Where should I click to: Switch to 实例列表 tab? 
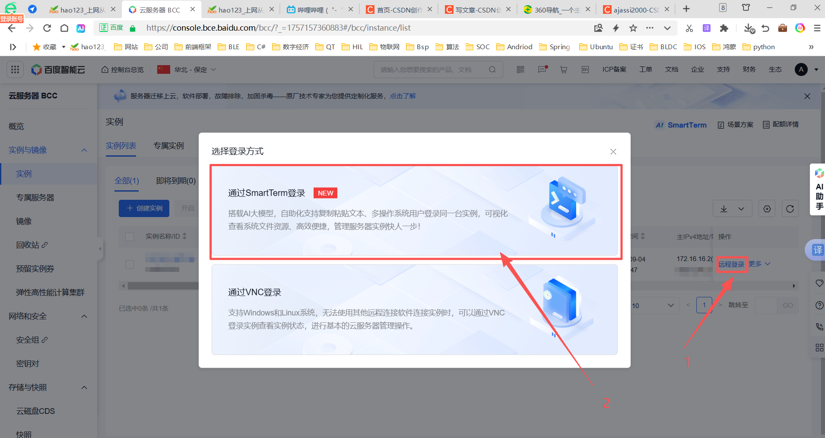click(121, 146)
